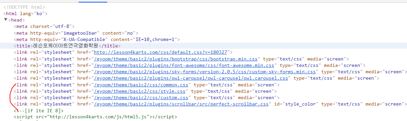Select the meta charset utf-8 line
Image resolution: width=407 pixels, height=121 pixels.
pos(44,27)
